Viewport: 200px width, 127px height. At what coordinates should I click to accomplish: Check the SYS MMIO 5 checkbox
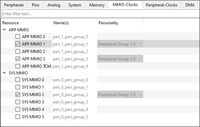tap(18, 117)
